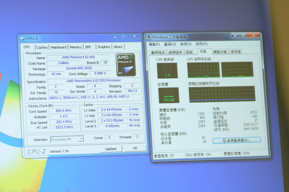The height and width of the screenshot is (192, 289).
Task: Open the Memory tab in CPU-Z
Action: (x=75, y=47)
